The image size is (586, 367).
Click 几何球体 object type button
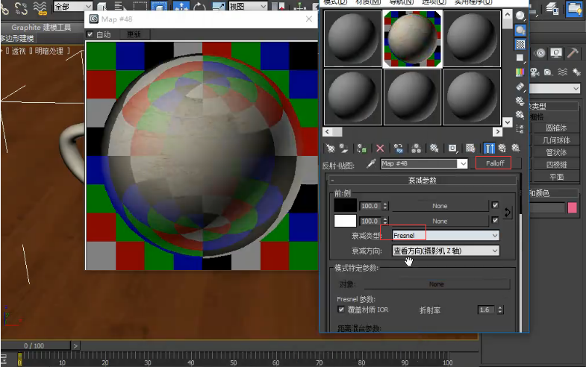click(556, 140)
